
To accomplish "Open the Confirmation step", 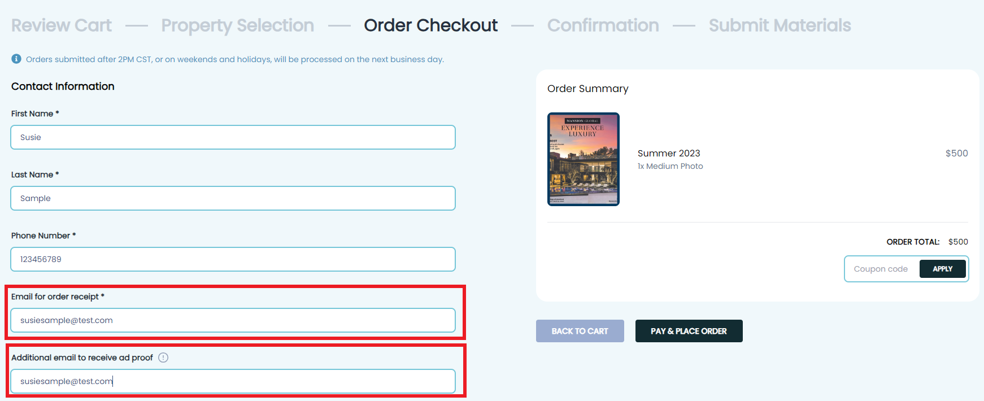I will (x=603, y=25).
